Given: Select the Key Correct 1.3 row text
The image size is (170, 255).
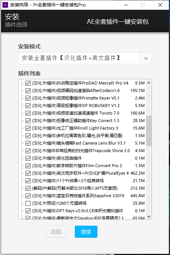Looking at the screenshot, I should point(76,121).
